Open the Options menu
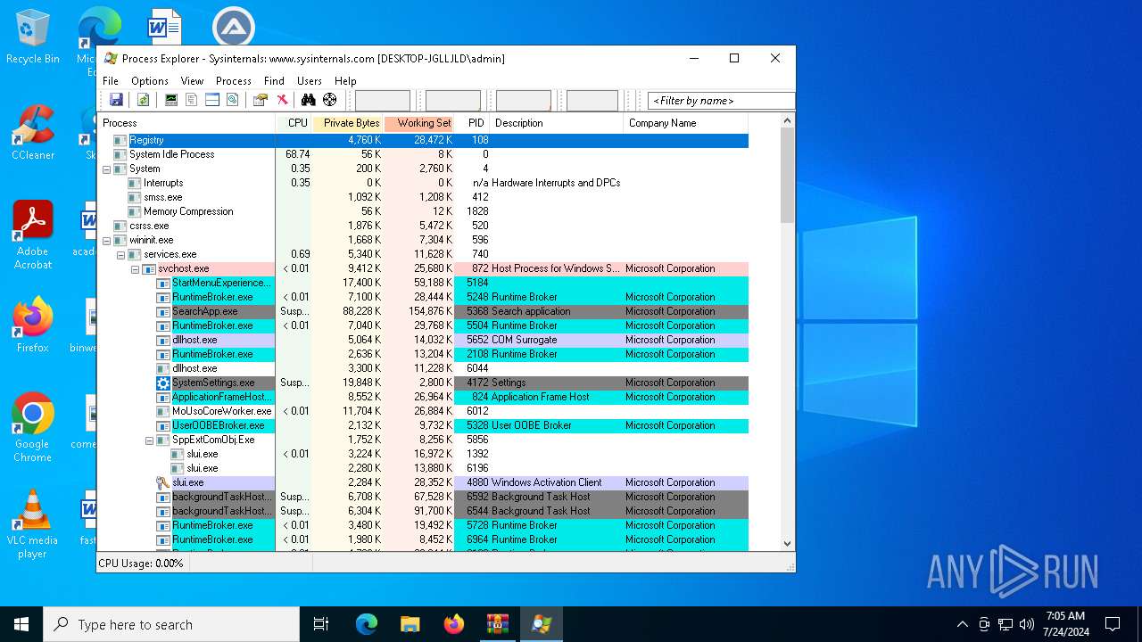 click(150, 80)
